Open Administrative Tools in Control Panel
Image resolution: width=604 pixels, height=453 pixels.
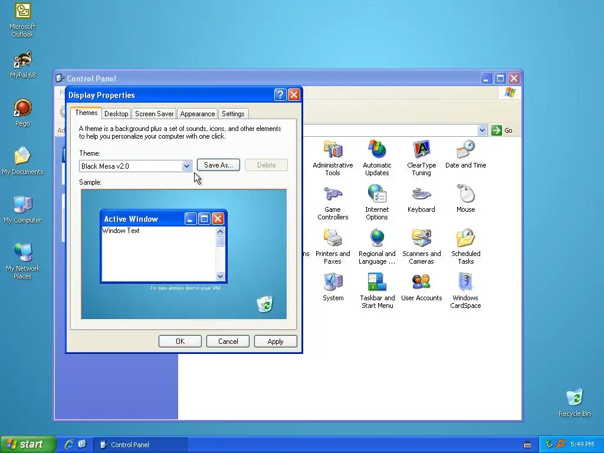click(x=333, y=158)
